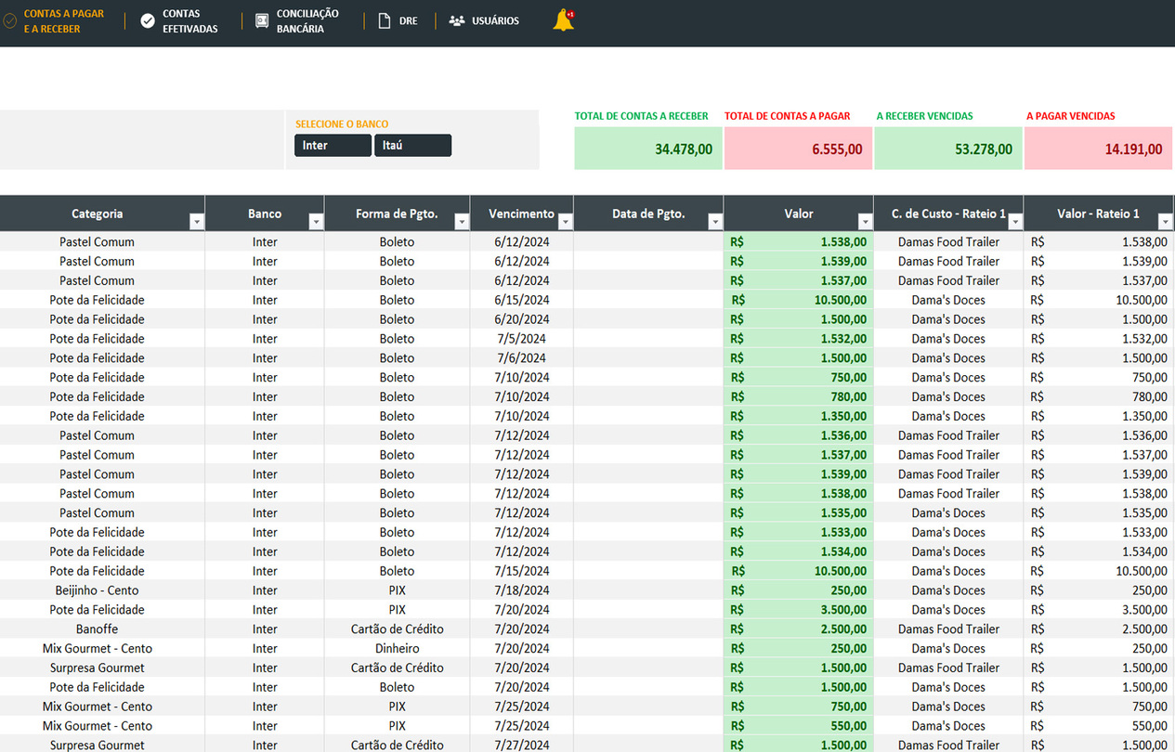Open Contas a Pagar e a Receber tab
The height and width of the screenshot is (752, 1175).
click(x=64, y=21)
